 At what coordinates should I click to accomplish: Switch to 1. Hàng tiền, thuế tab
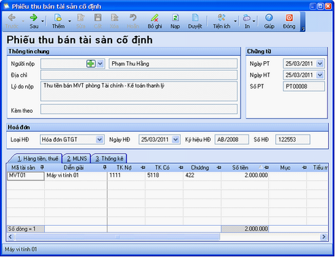(37, 158)
